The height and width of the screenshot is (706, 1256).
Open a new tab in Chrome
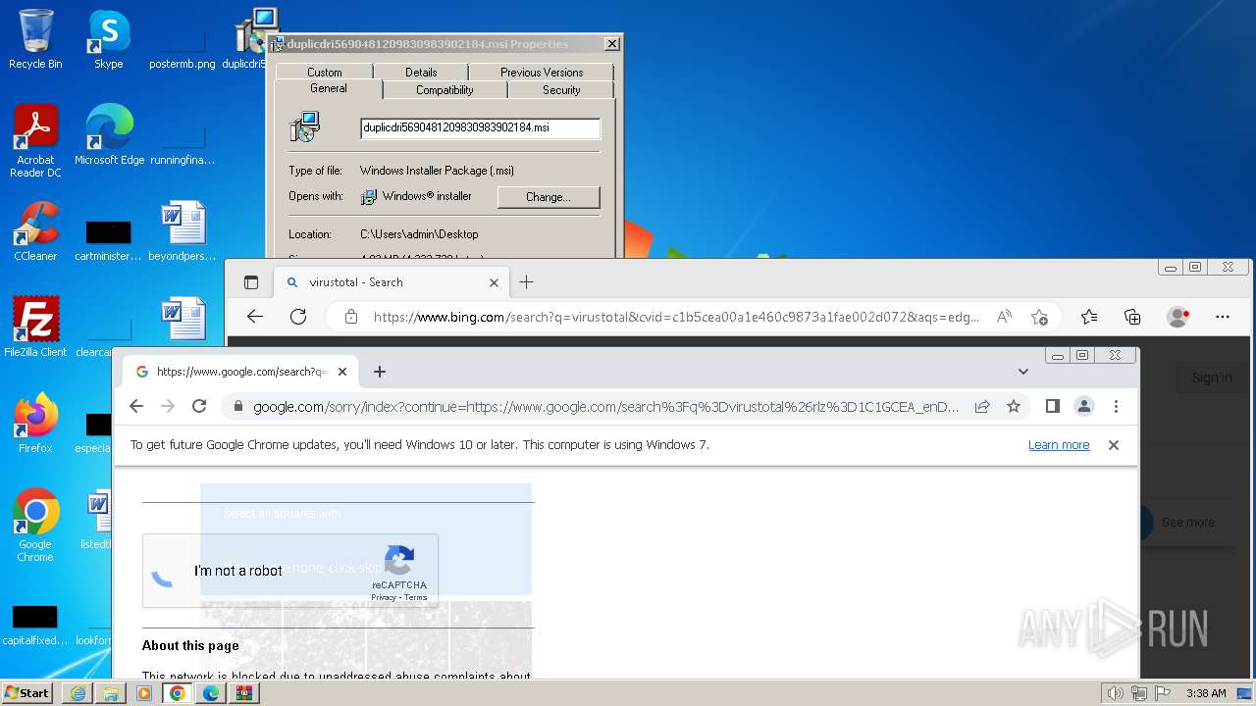click(380, 372)
